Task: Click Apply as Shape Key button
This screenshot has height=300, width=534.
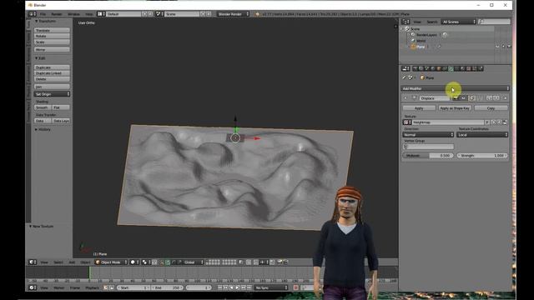Action: pyautogui.click(x=455, y=107)
